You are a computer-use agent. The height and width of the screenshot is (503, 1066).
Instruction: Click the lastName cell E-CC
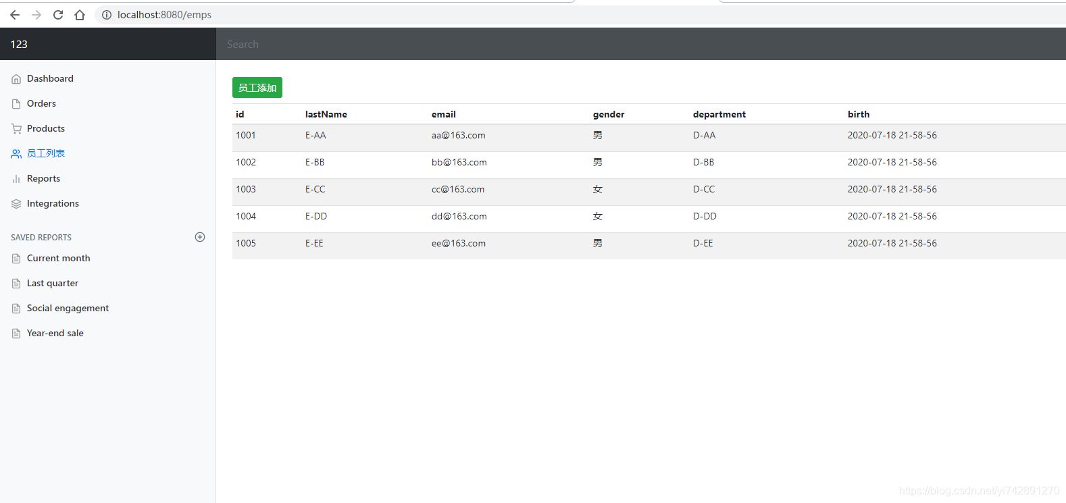coord(315,189)
